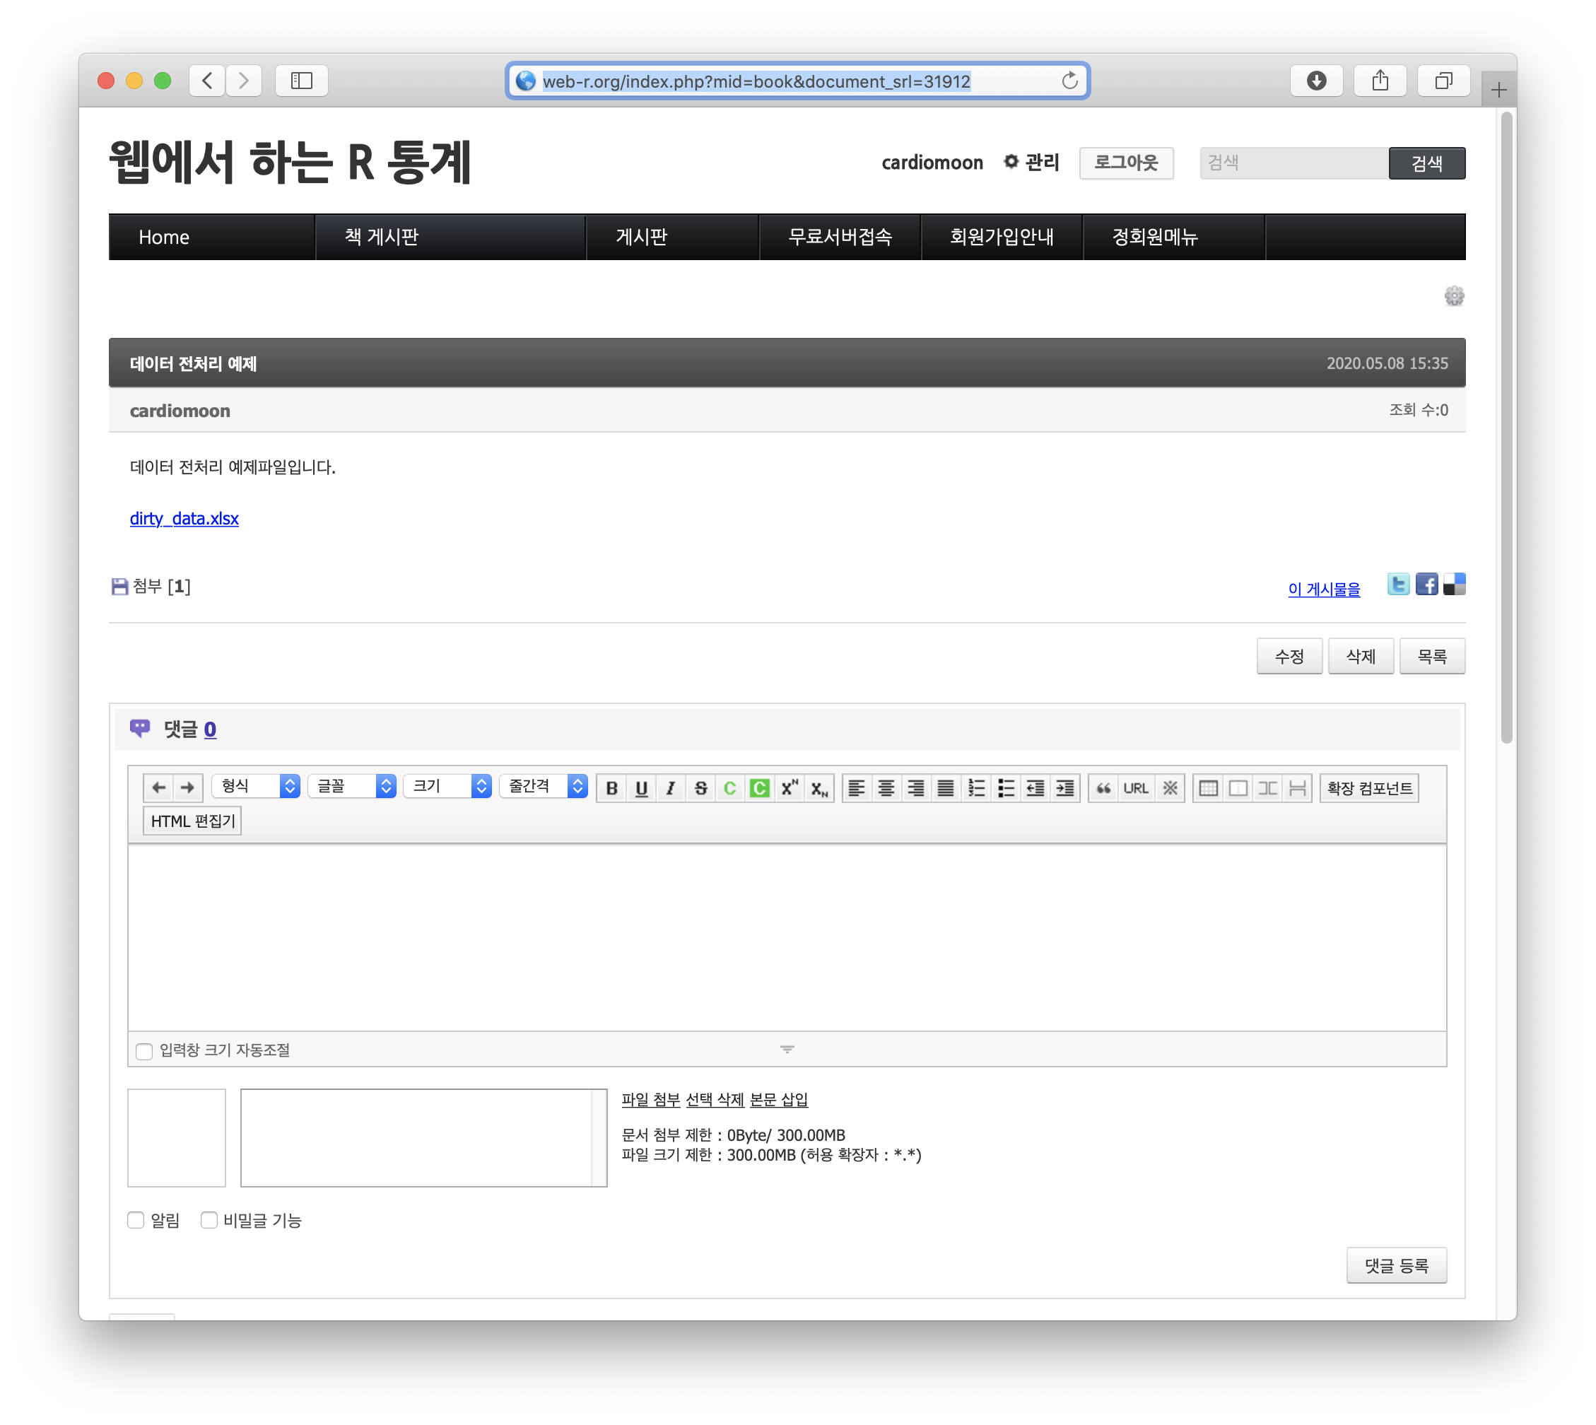Open text color picker (green C)
Screen dimensions: 1596x1425
point(729,788)
